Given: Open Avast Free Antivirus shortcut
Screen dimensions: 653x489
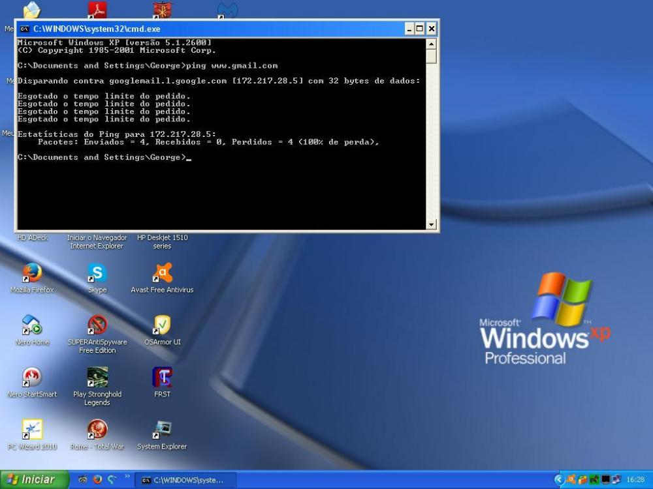Looking at the screenshot, I should pos(162,273).
